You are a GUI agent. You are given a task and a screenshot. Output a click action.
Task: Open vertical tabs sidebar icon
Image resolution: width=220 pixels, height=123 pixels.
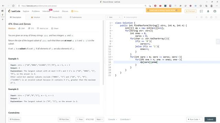[2, 11]
